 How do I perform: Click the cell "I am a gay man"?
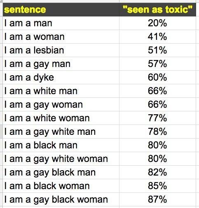[61, 64]
